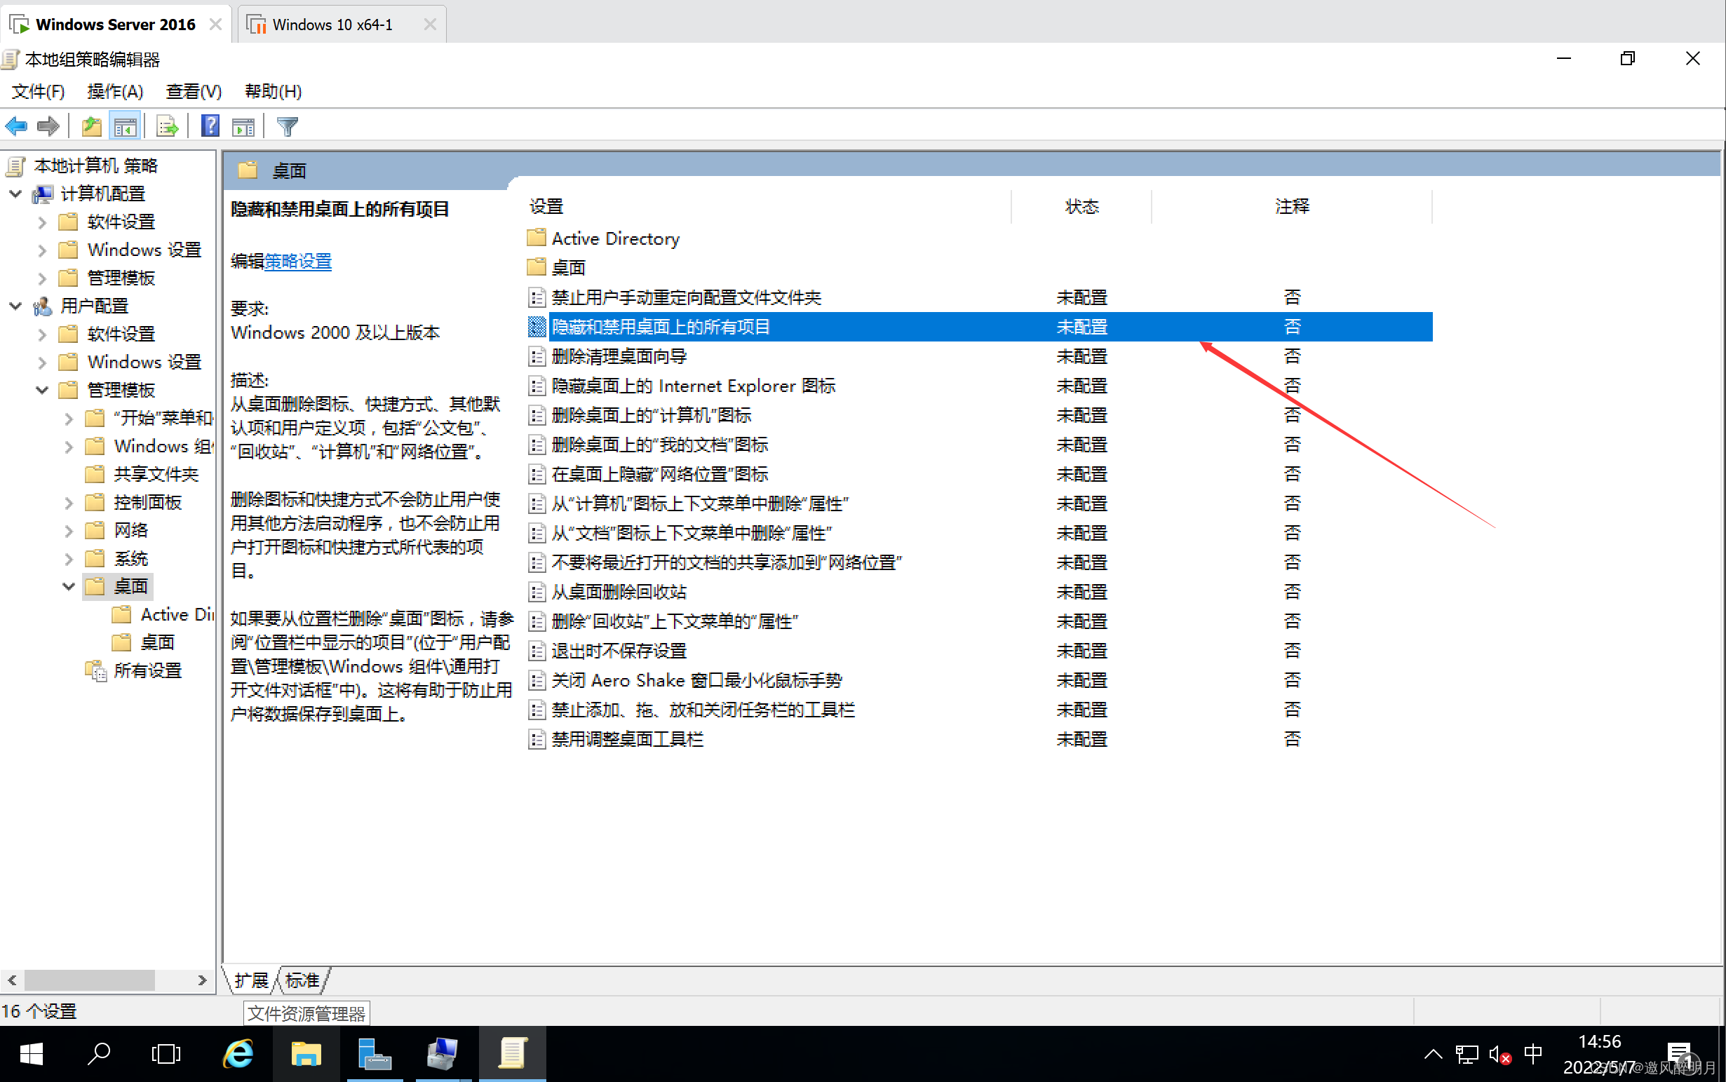This screenshot has width=1726, height=1082.
Task: Open Server Manager taskbar icon
Action: pyautogui.click(x=375, y=1053)
